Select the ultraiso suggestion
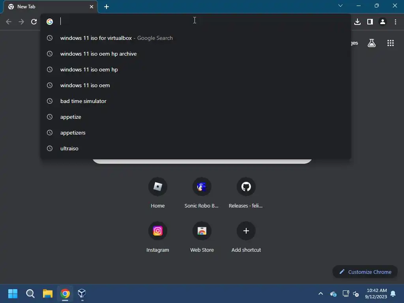 click(196, 148)
